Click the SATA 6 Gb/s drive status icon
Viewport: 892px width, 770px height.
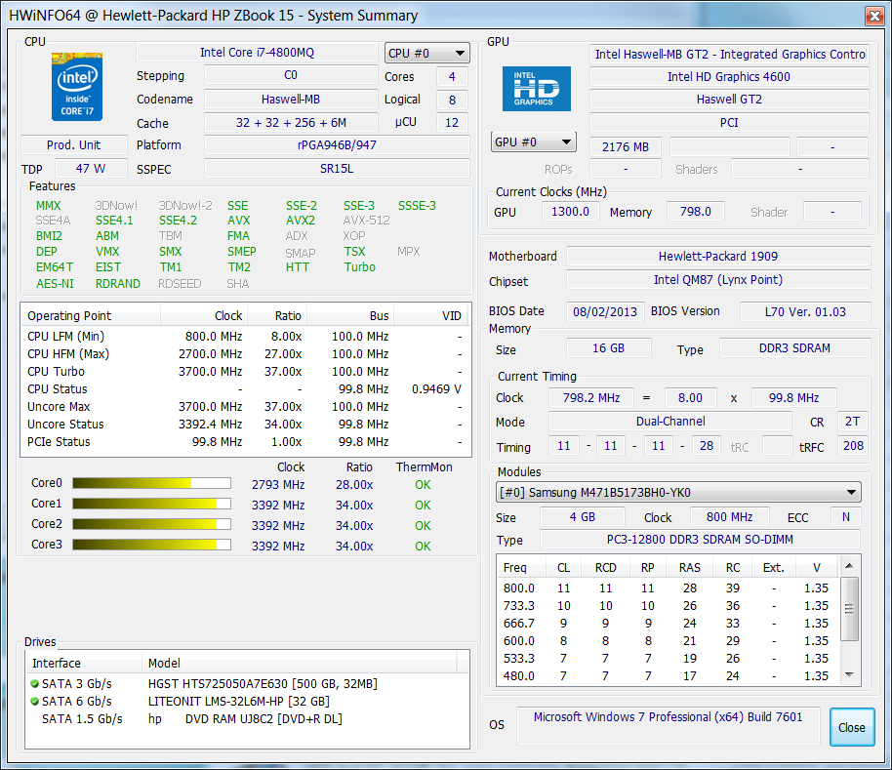[35, 701]
